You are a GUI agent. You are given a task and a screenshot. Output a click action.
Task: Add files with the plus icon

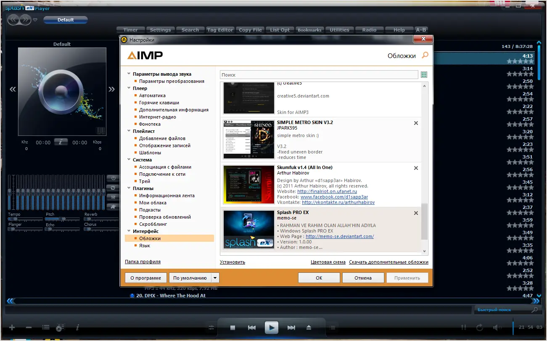point(12,328)
